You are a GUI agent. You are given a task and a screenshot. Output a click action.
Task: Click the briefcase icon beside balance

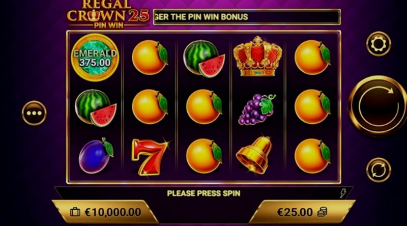[75, 212]
